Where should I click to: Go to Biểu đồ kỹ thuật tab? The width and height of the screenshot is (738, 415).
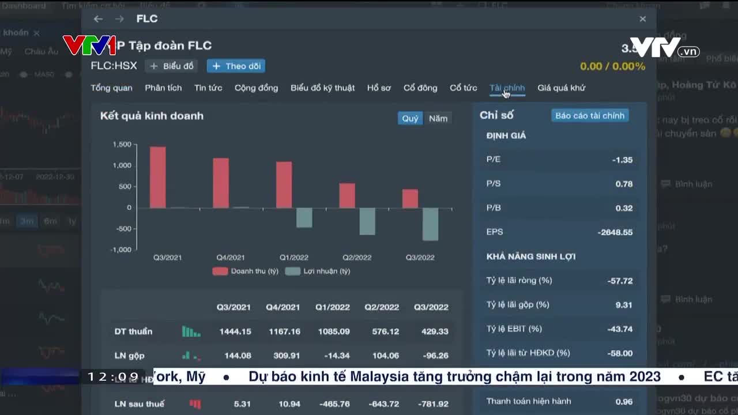(322, 88)
